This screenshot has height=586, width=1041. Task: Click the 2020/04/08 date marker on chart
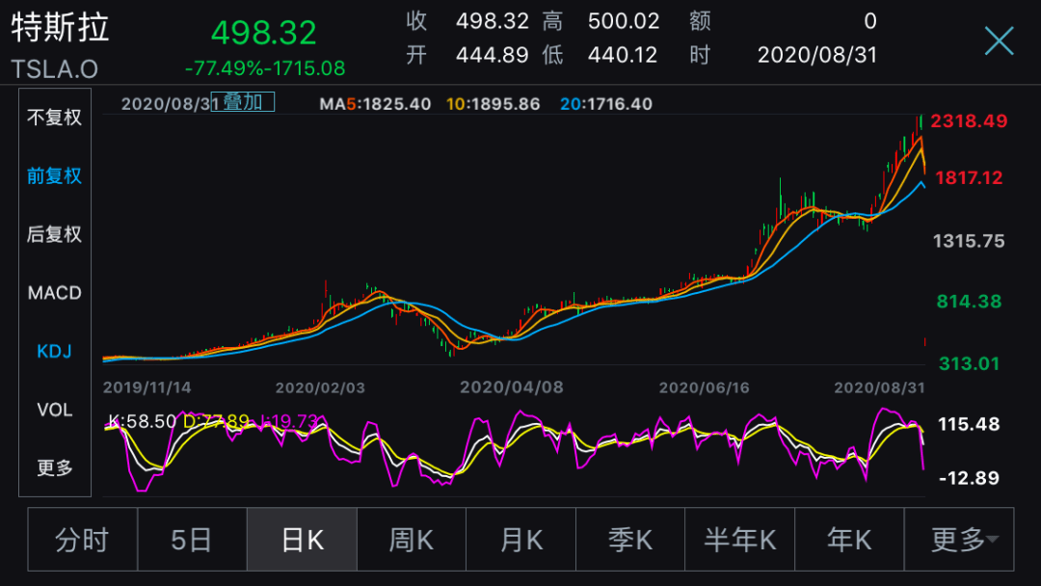point(511,387)
